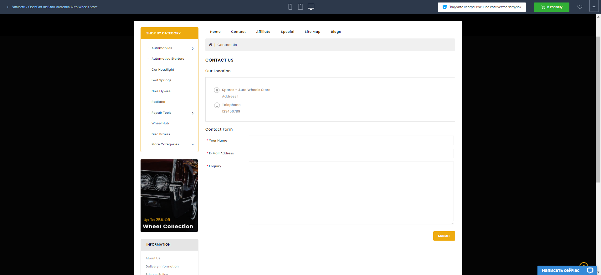Viewport: 601px width, 275px height.
Task: Open the Affiliate menu item
Action: coord(263,32)
